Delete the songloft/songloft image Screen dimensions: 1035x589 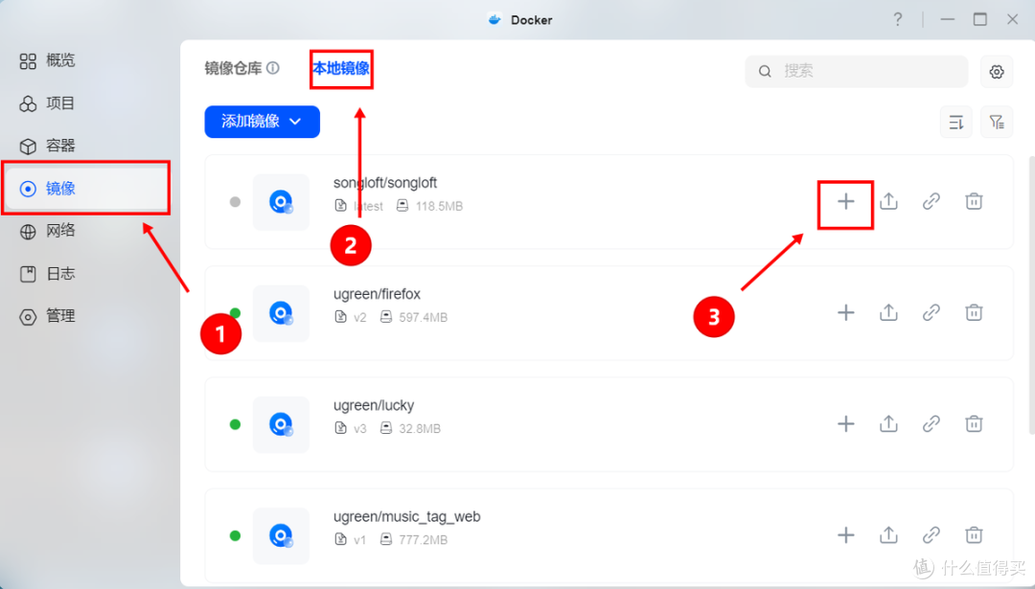[974, 201]
